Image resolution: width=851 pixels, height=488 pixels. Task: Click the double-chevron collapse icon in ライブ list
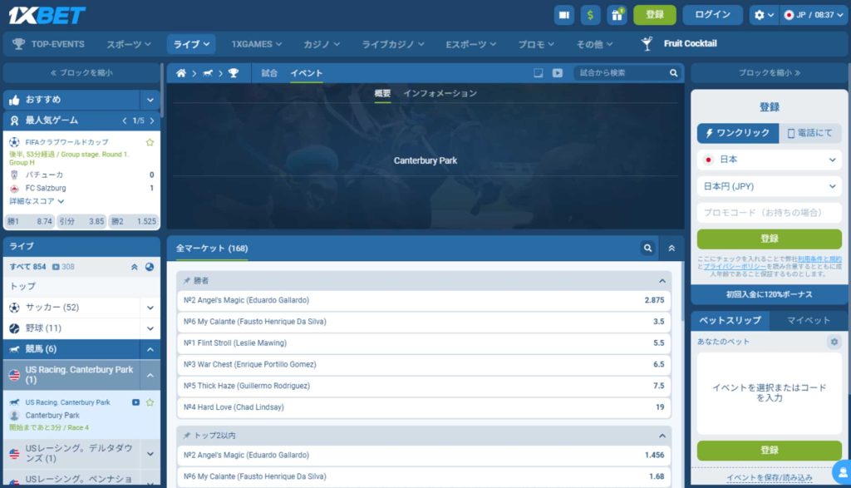tap(134, 267)
